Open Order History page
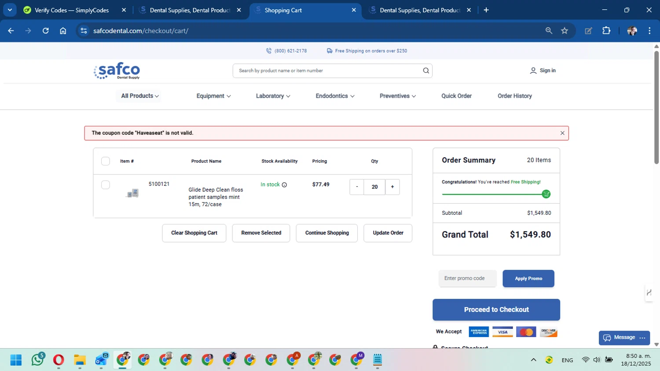Screen dimensions: 660x371 pyautogui.click(x=515, y=96)
